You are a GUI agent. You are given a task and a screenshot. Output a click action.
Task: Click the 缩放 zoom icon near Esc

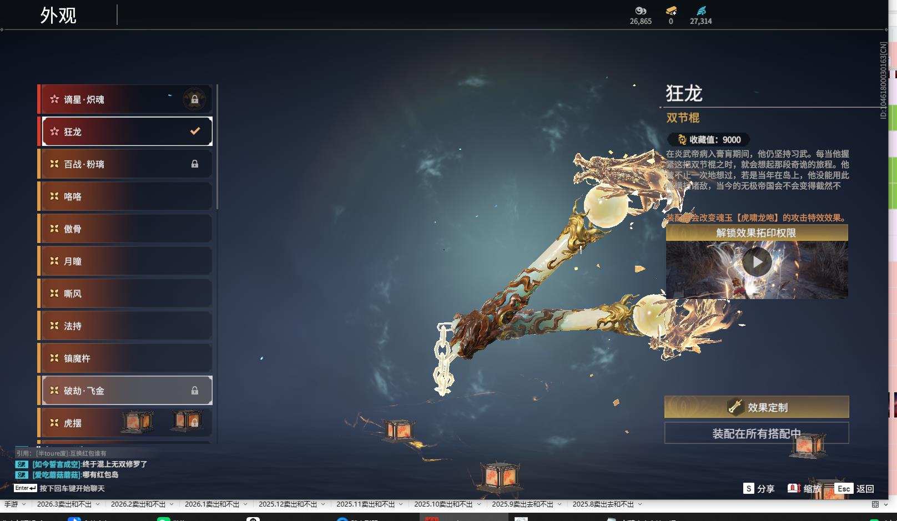click(794, 489)
